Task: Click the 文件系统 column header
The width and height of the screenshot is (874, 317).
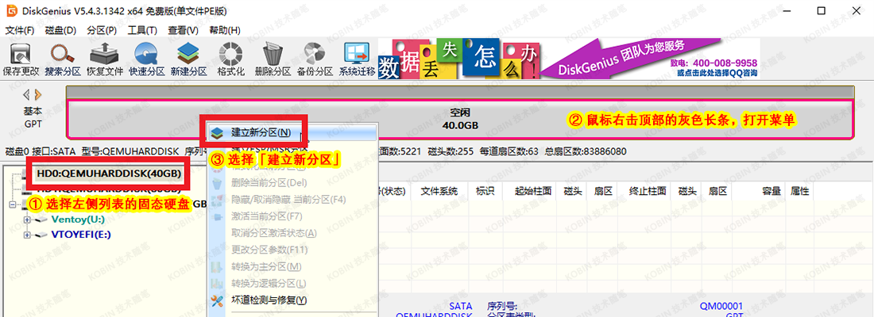Action: coord(439,191)
